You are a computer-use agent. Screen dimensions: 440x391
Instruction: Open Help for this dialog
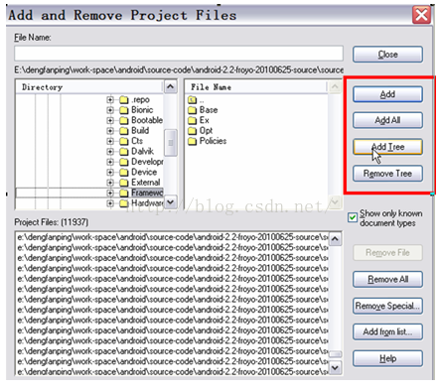[387, 358]
